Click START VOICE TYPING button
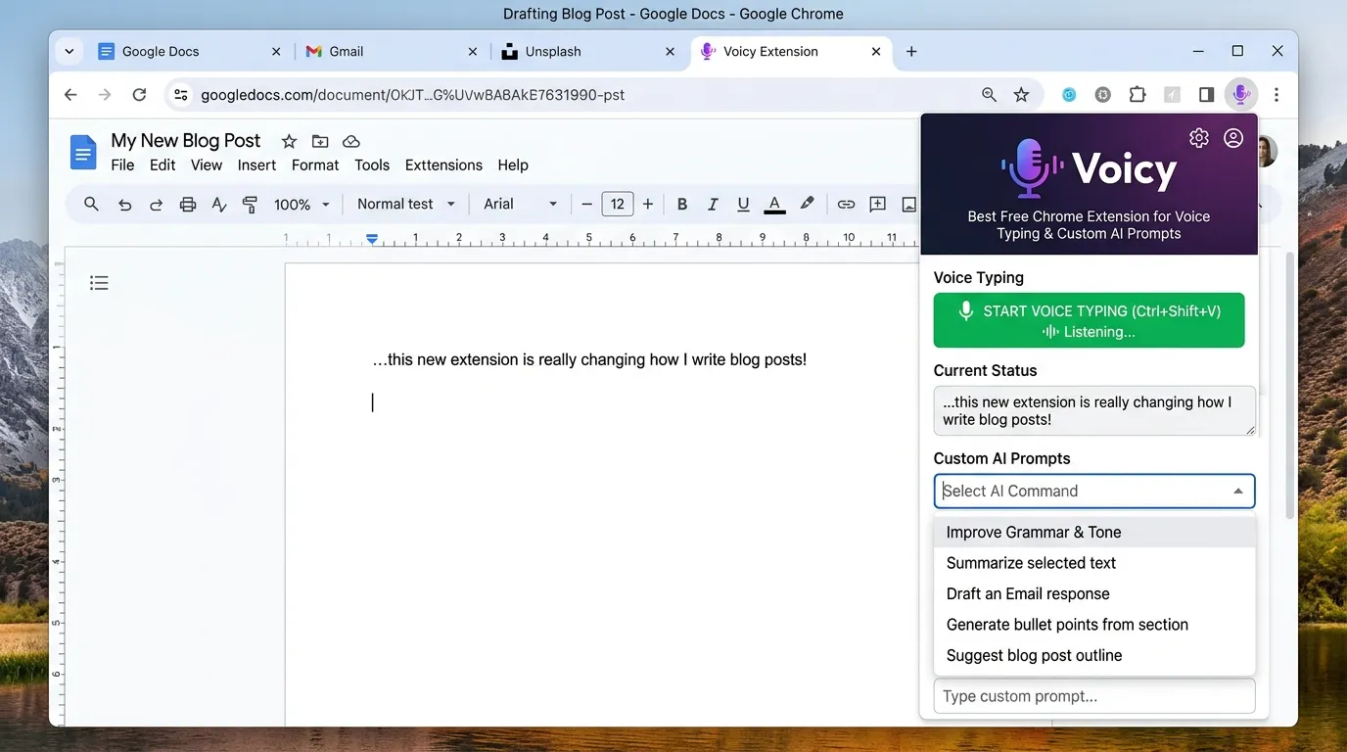The height and width of the screenshot is (752, 1347). [x=1089, y=320]
